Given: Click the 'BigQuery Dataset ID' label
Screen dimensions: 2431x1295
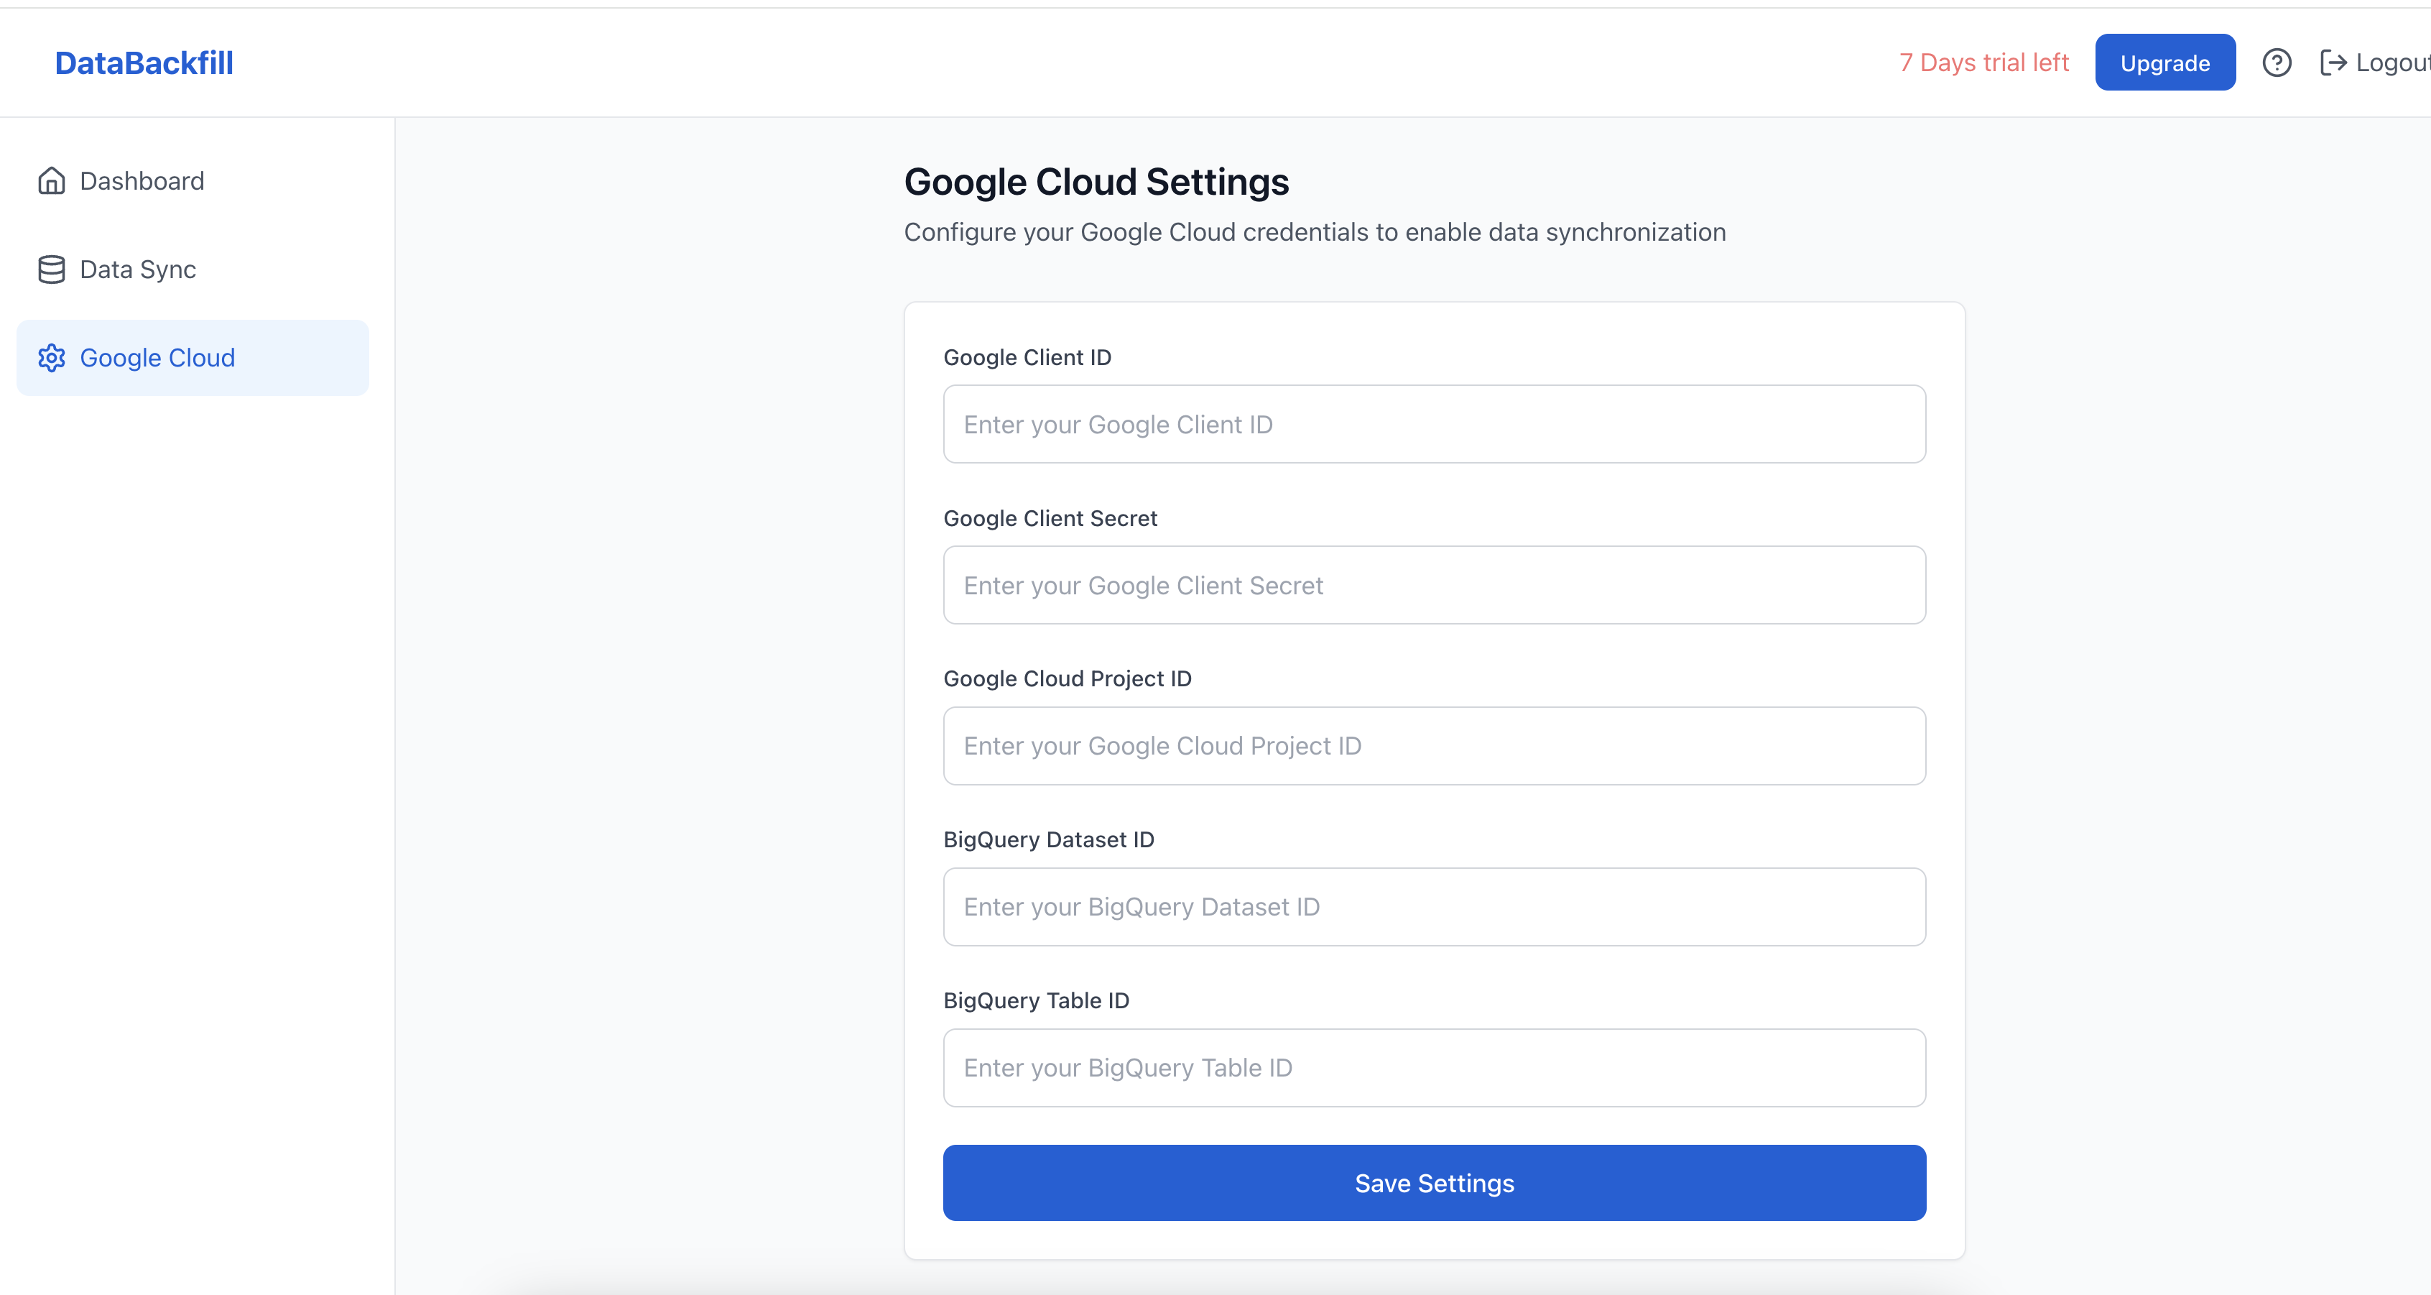Looking at the screenshot, I should (x=1048, y=840).
